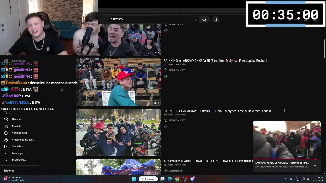This screenshot has width=326, height=183.
Task: Open the app icon between Chrome and Discord
Action: [x=185, y=179]
